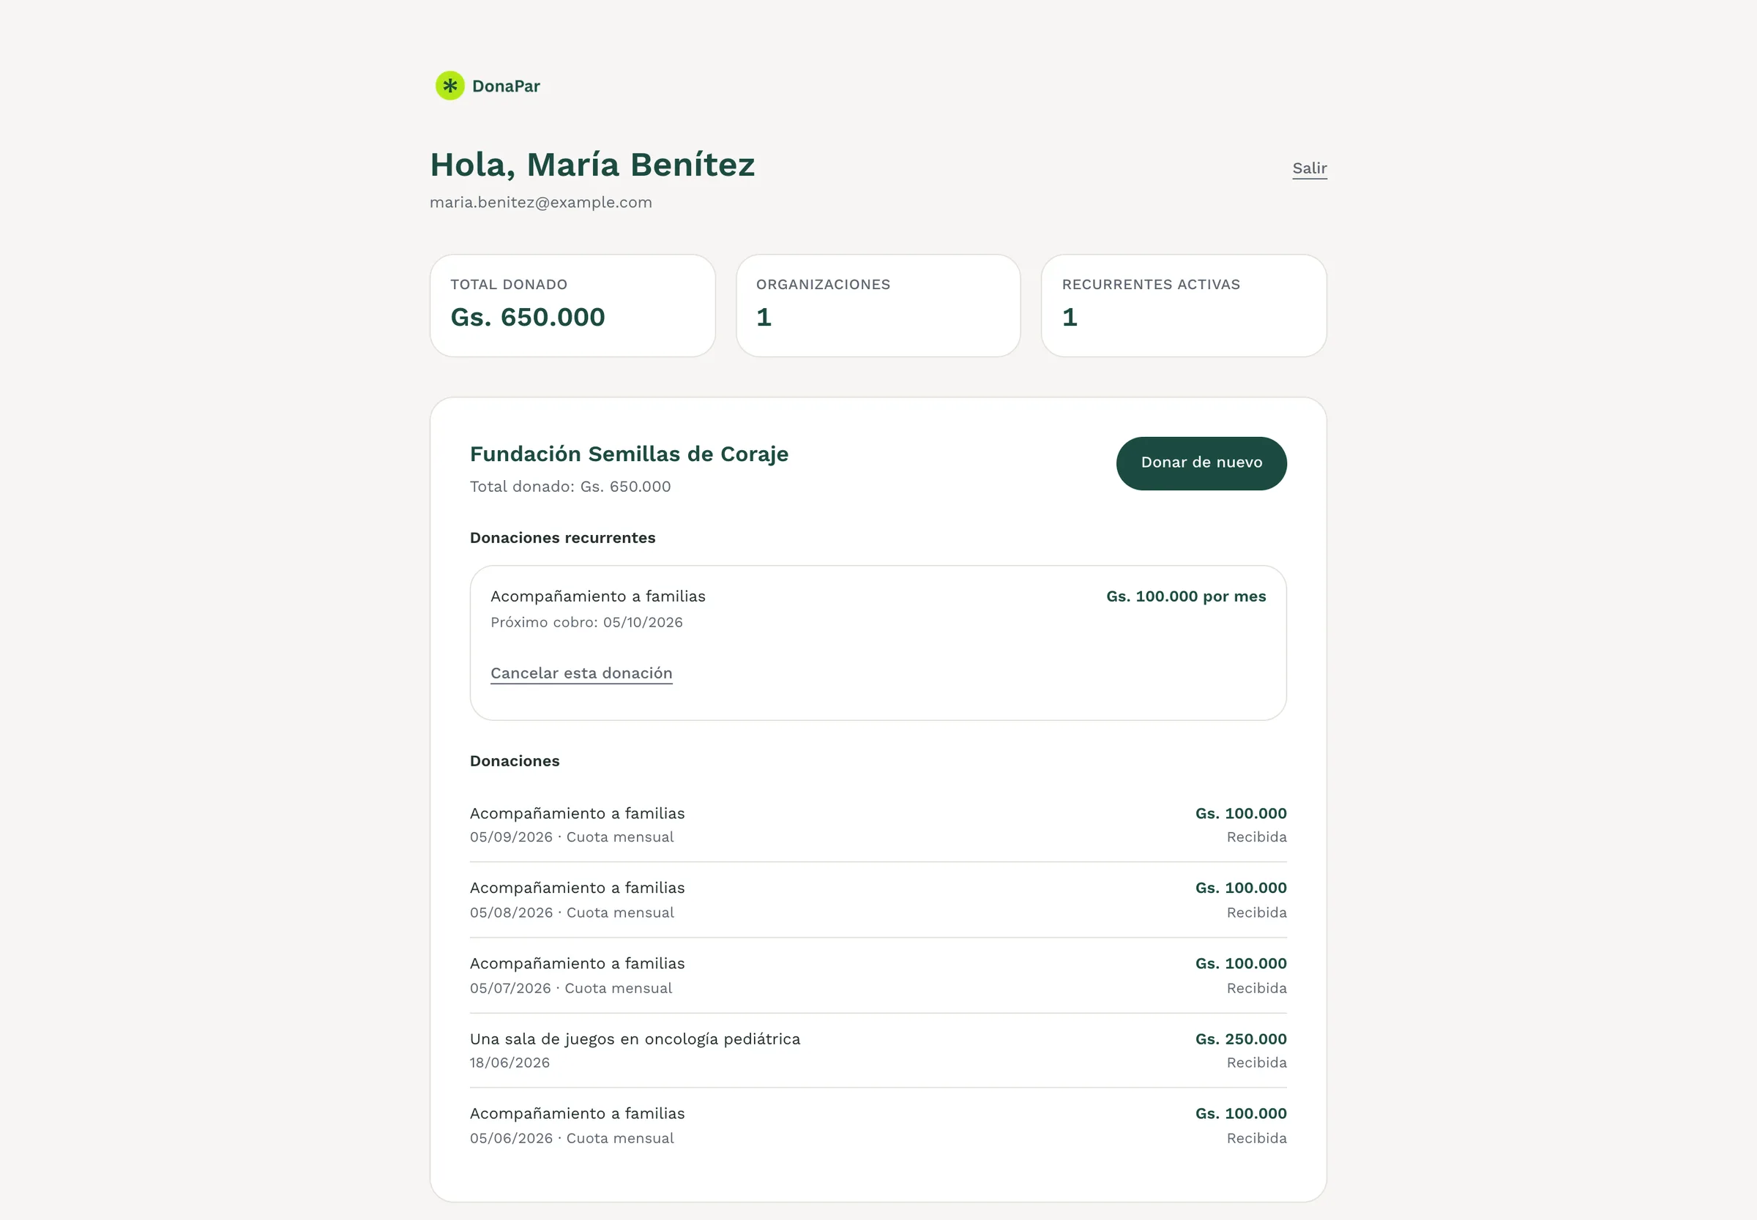Click the email maria.benitez@example.com
This screenshot has width=1757, height=1220.
tap(540, 203)
